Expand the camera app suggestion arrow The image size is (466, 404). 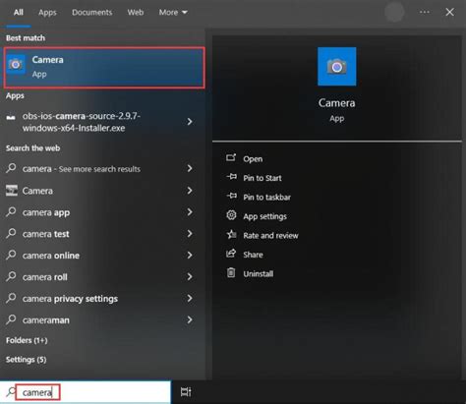click(x=190, y=212)
